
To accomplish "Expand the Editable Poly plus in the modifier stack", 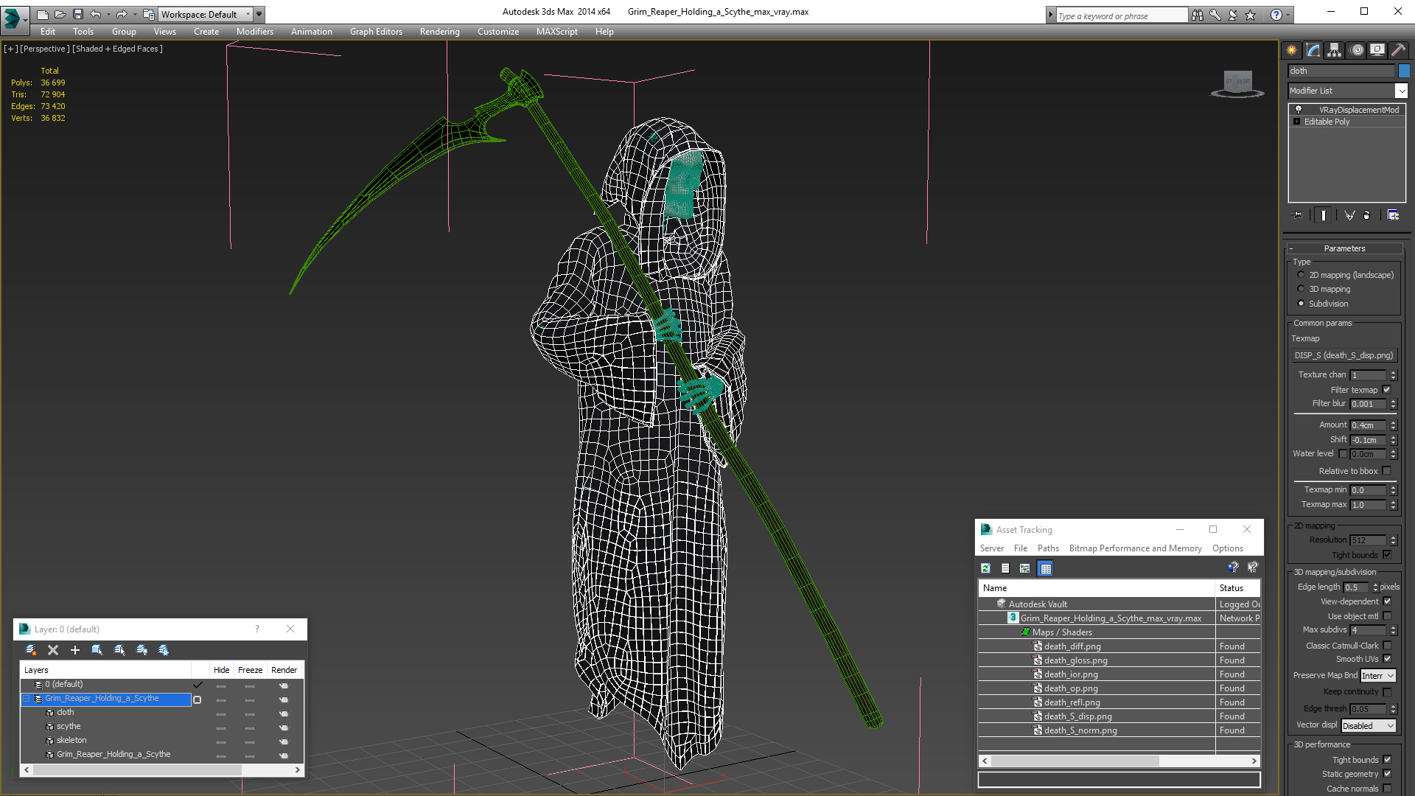I will [x=1297, y=122].
